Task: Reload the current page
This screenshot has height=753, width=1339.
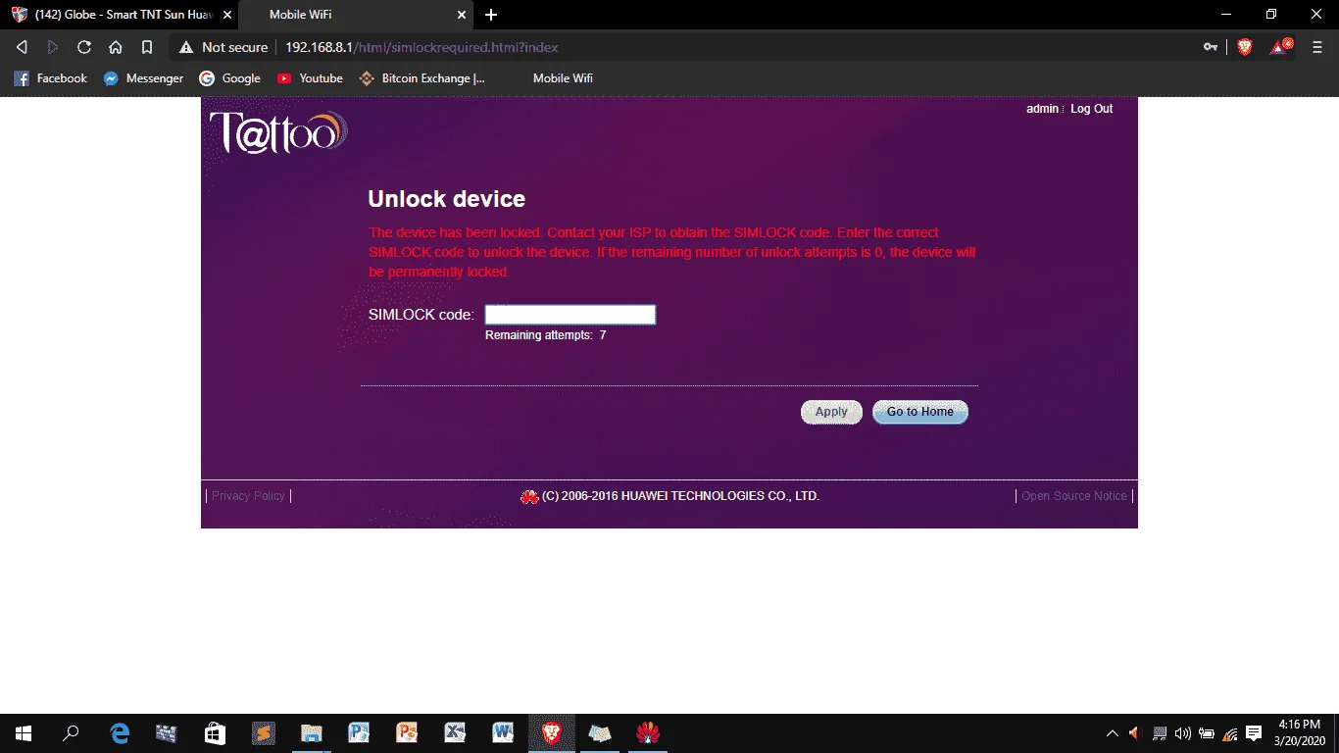Action: (x=84, y=47)
